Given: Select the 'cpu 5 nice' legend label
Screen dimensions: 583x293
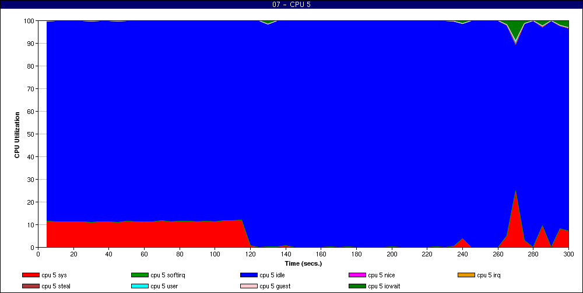Looking at the screenshot, I should coord(381,275).
